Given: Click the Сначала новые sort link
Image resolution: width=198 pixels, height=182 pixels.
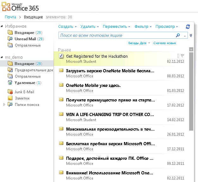Looking at the screenshot, I should pyautogui.click(x=164, y=43).
